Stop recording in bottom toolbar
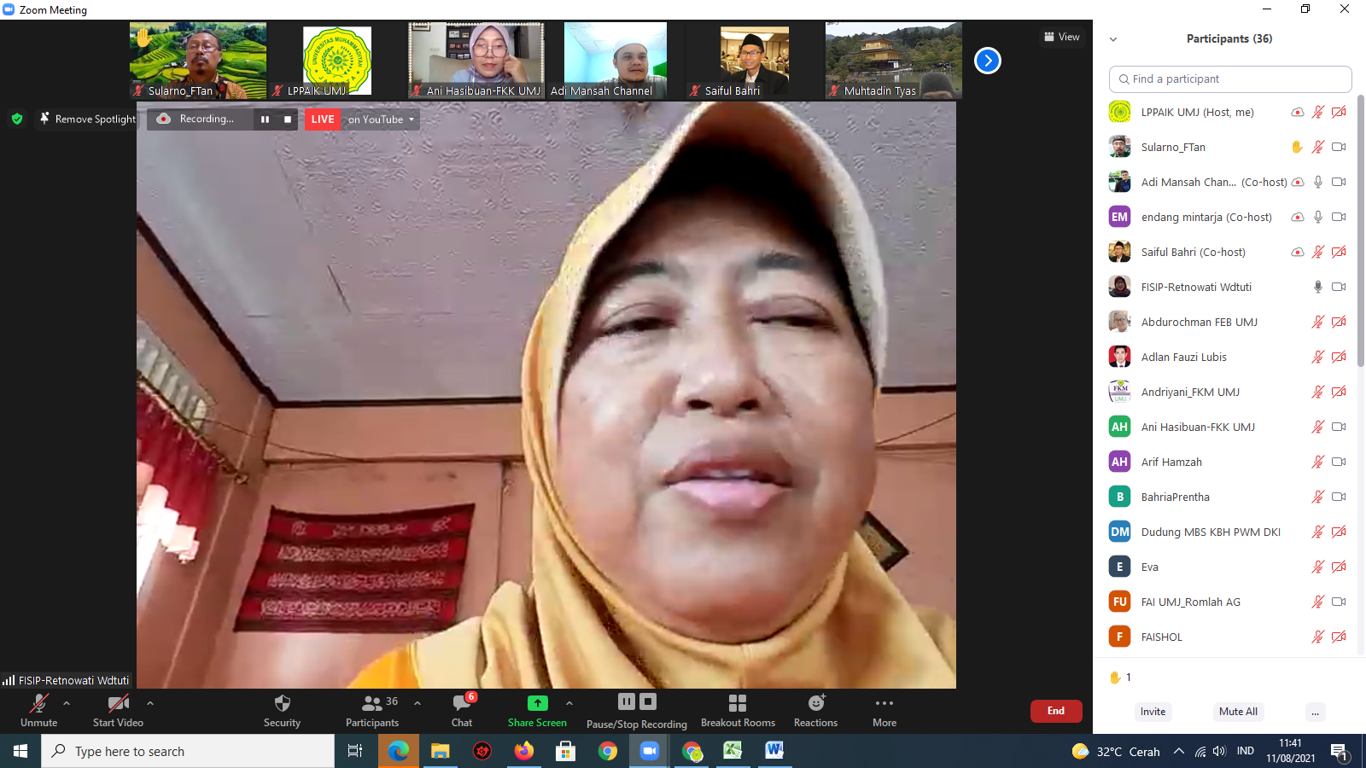The height and width of the screenshot is (768, 1366). [648, 701]
